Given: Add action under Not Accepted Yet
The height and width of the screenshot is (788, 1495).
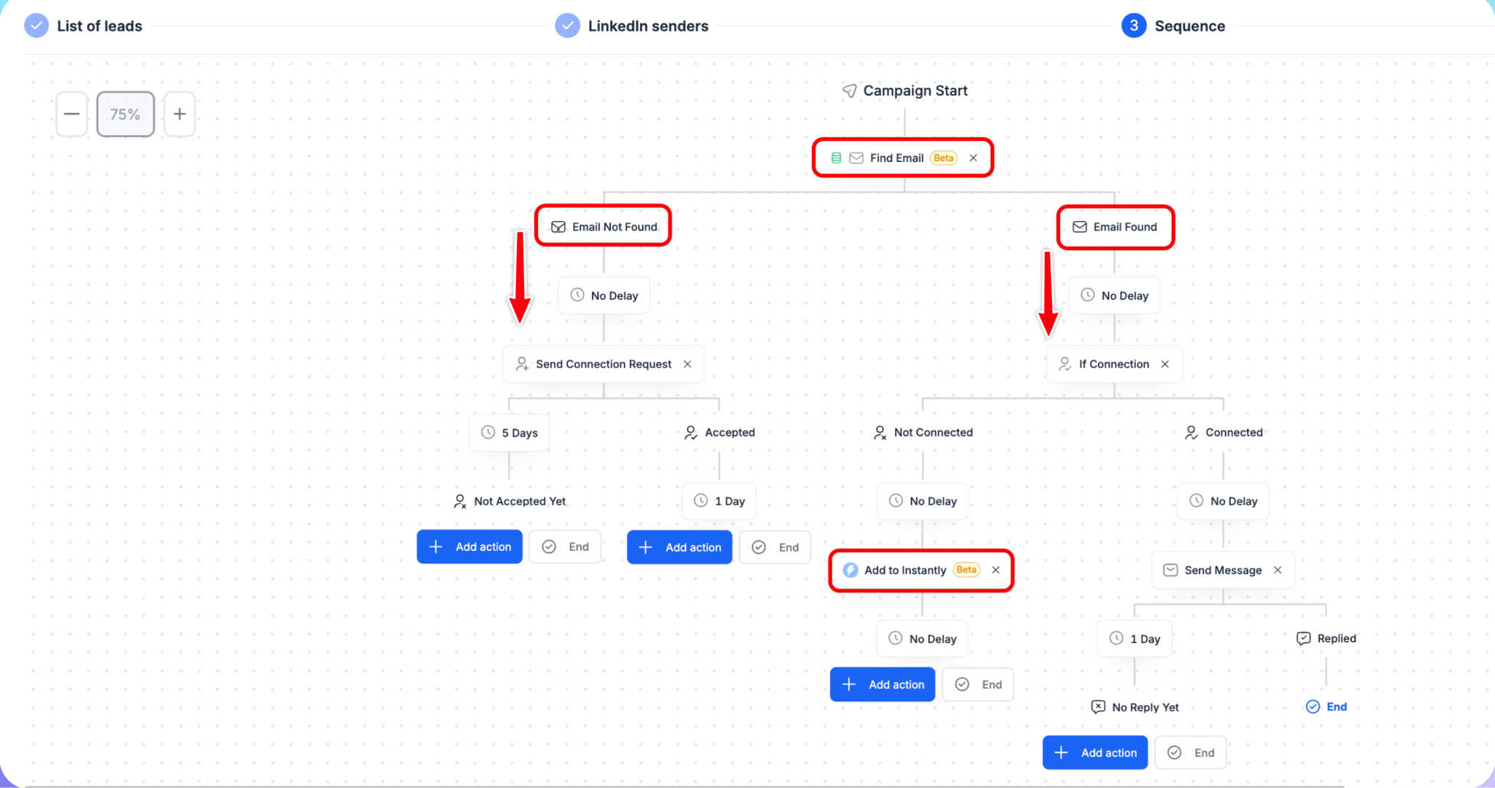Looking at the screenshot, I should (469, 546).
